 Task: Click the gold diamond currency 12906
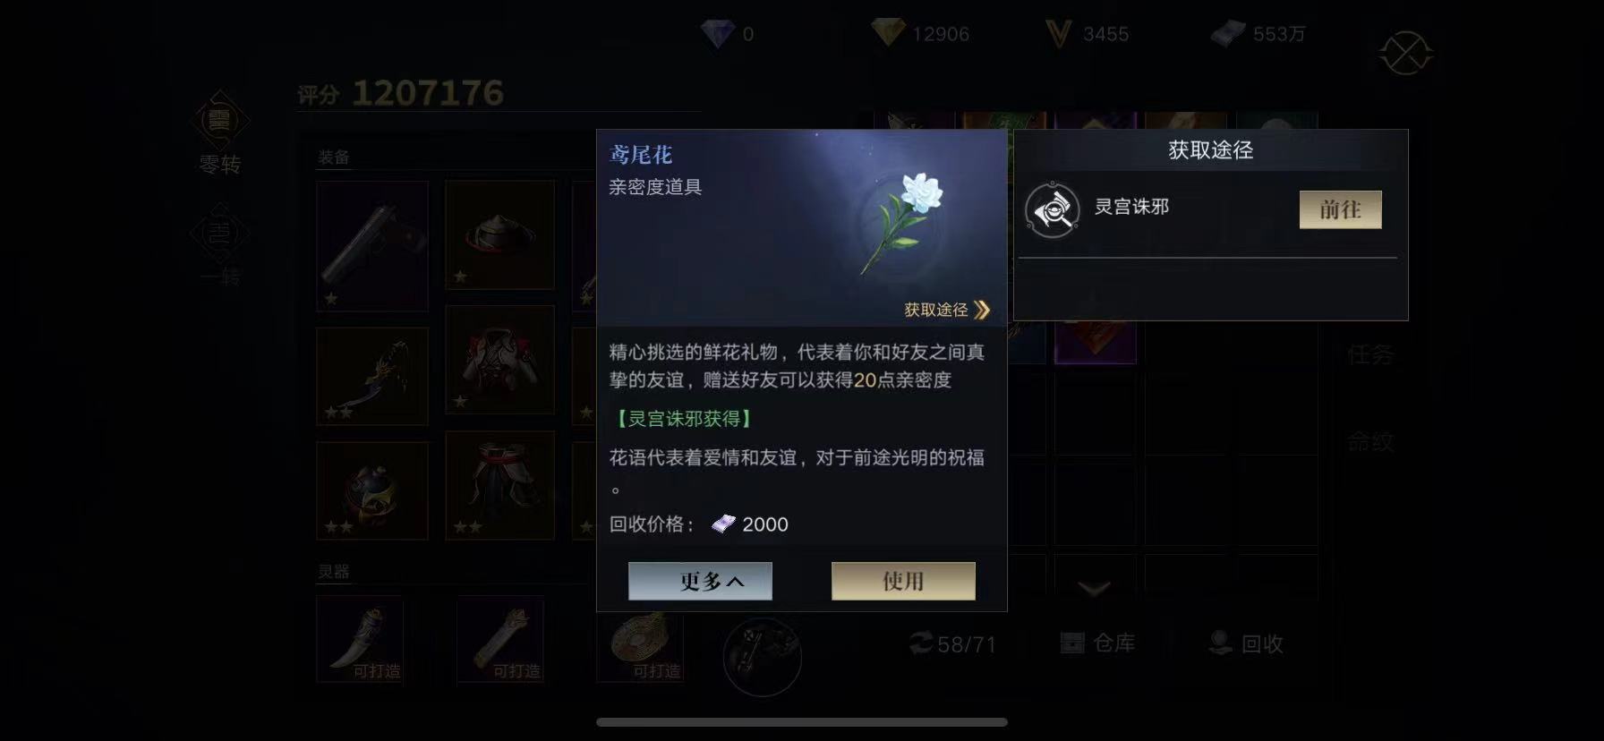point(921,34)
